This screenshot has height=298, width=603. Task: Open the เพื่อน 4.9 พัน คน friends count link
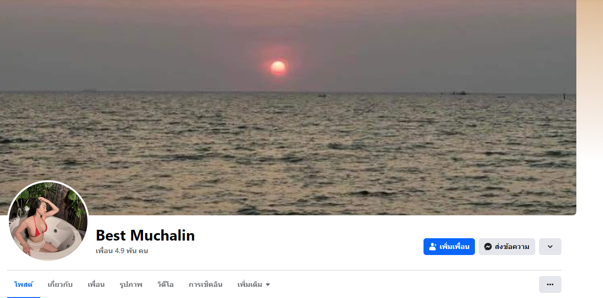point(122,251)
